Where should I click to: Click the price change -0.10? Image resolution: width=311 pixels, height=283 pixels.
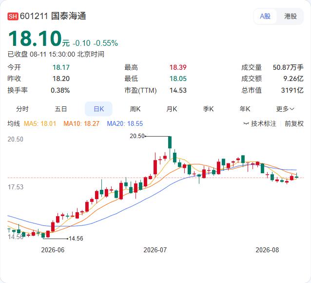[x=81, y=43]
